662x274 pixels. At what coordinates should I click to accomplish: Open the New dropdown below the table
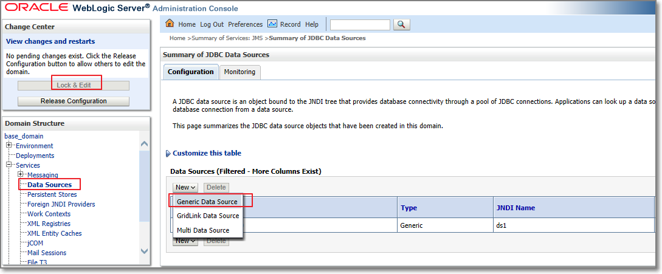[185, 241]
